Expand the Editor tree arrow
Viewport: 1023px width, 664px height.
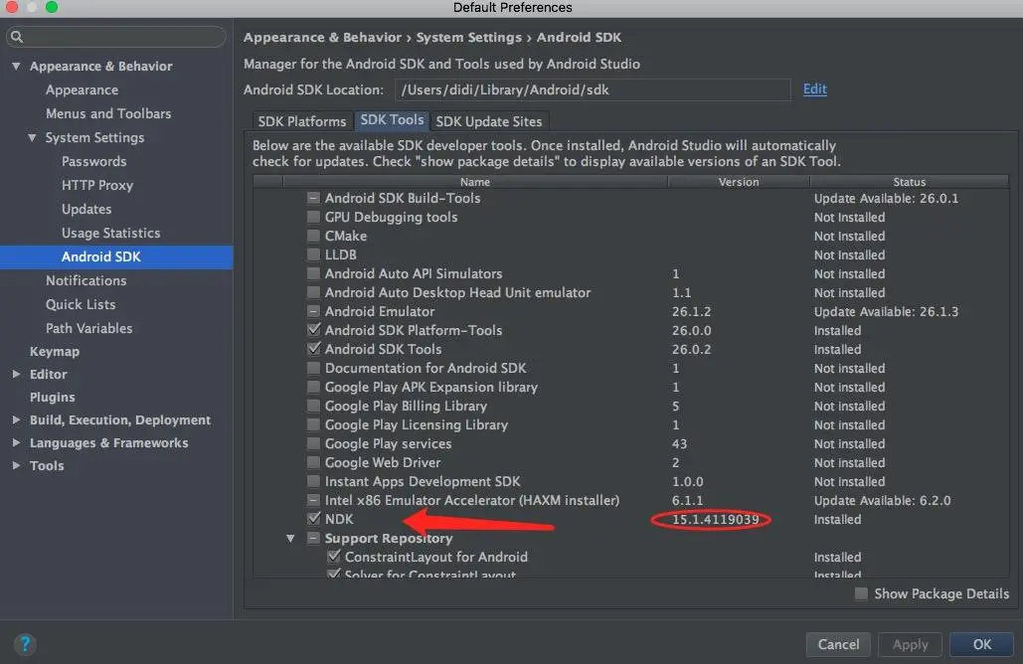click(16, 374)
